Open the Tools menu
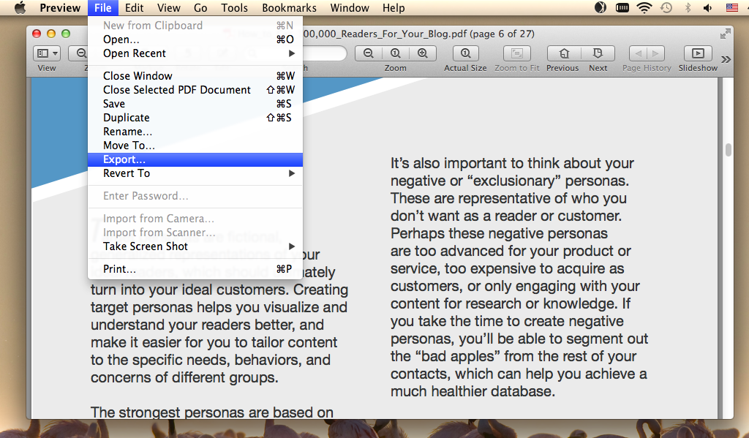Screen dimensions: 749x438 234,8
